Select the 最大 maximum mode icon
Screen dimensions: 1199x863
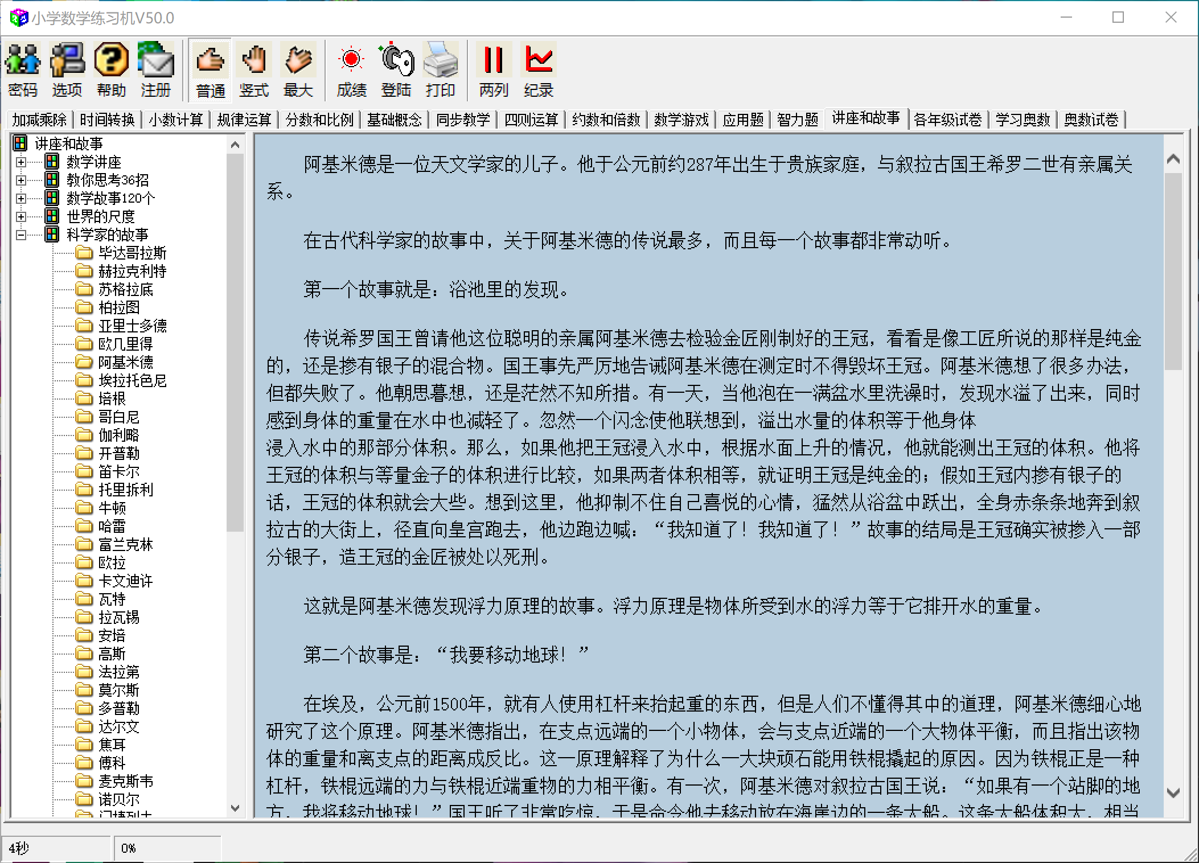298,70
